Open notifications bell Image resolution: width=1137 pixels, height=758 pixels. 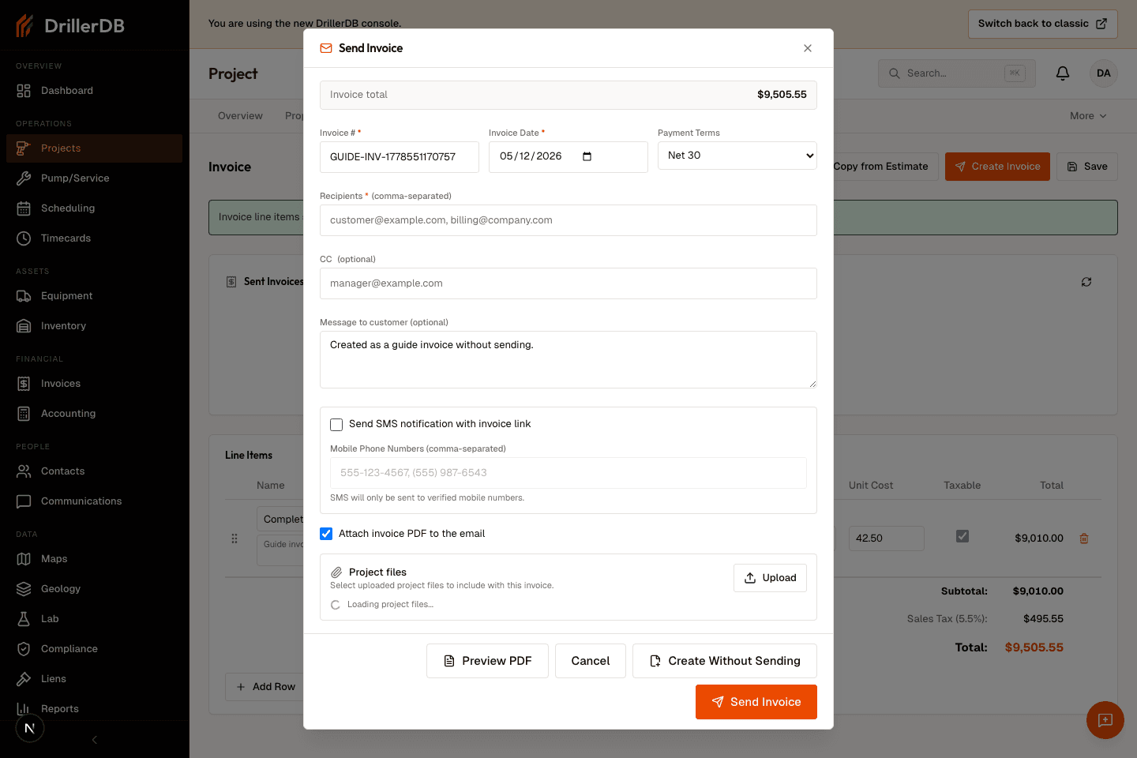click(1063, 73)
